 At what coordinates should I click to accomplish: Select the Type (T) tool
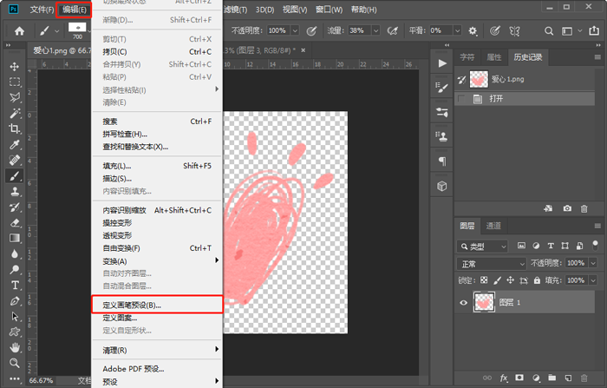click(x=15, y=285)
